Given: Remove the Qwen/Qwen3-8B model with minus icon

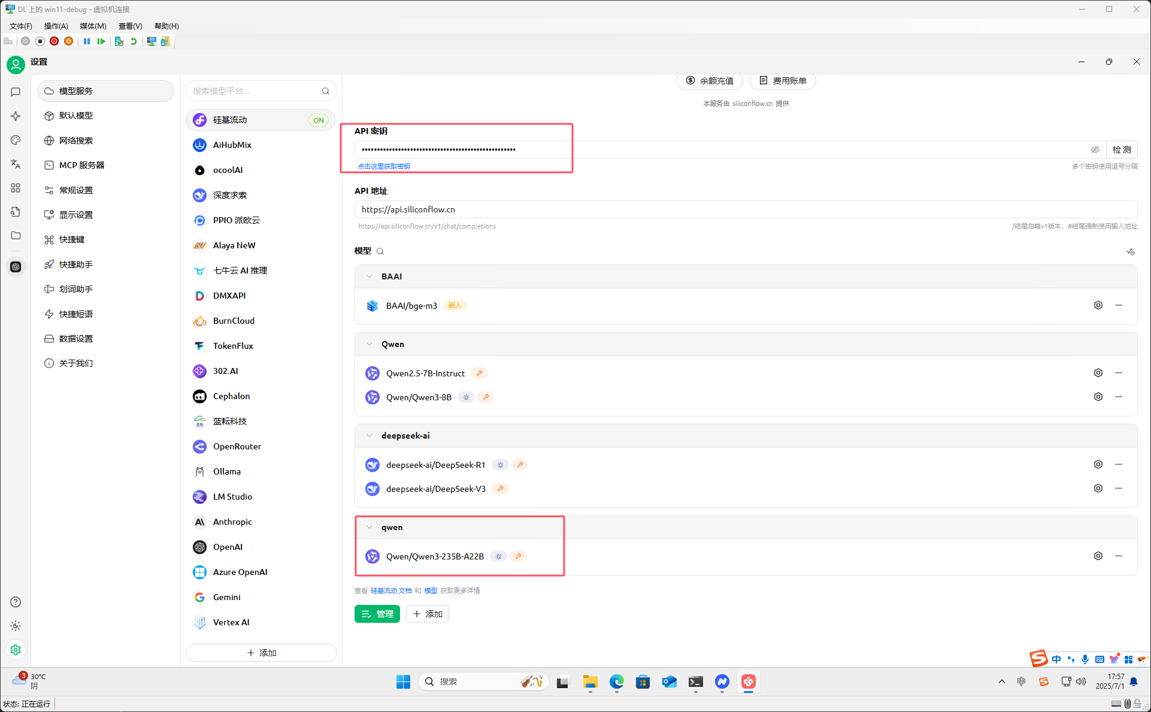Looking at the screenshot, I should [x=1118, y=397].
